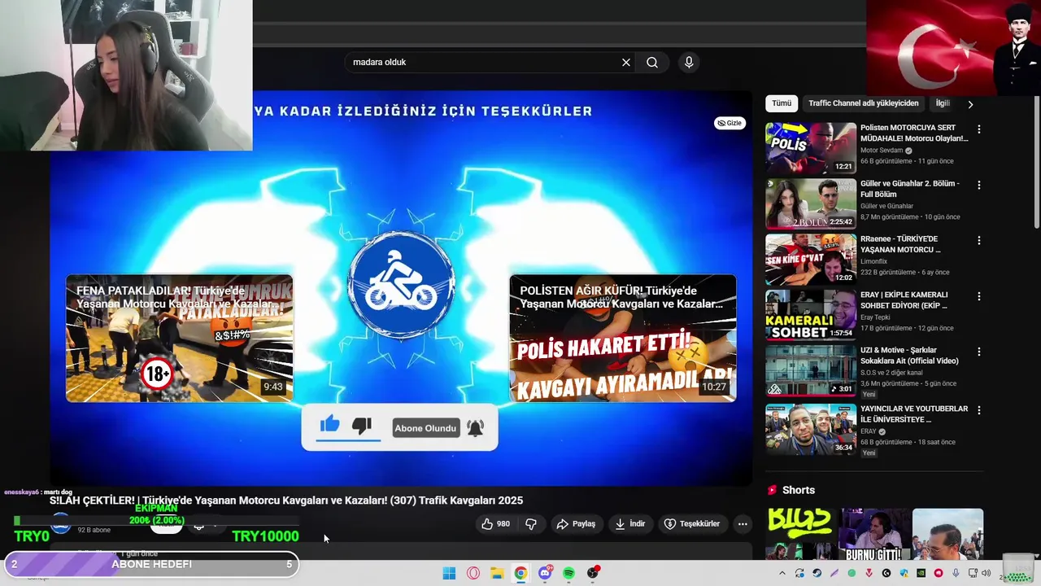Open the Windows Start menu
1041x586 pixels.
[x=449, y=573]
